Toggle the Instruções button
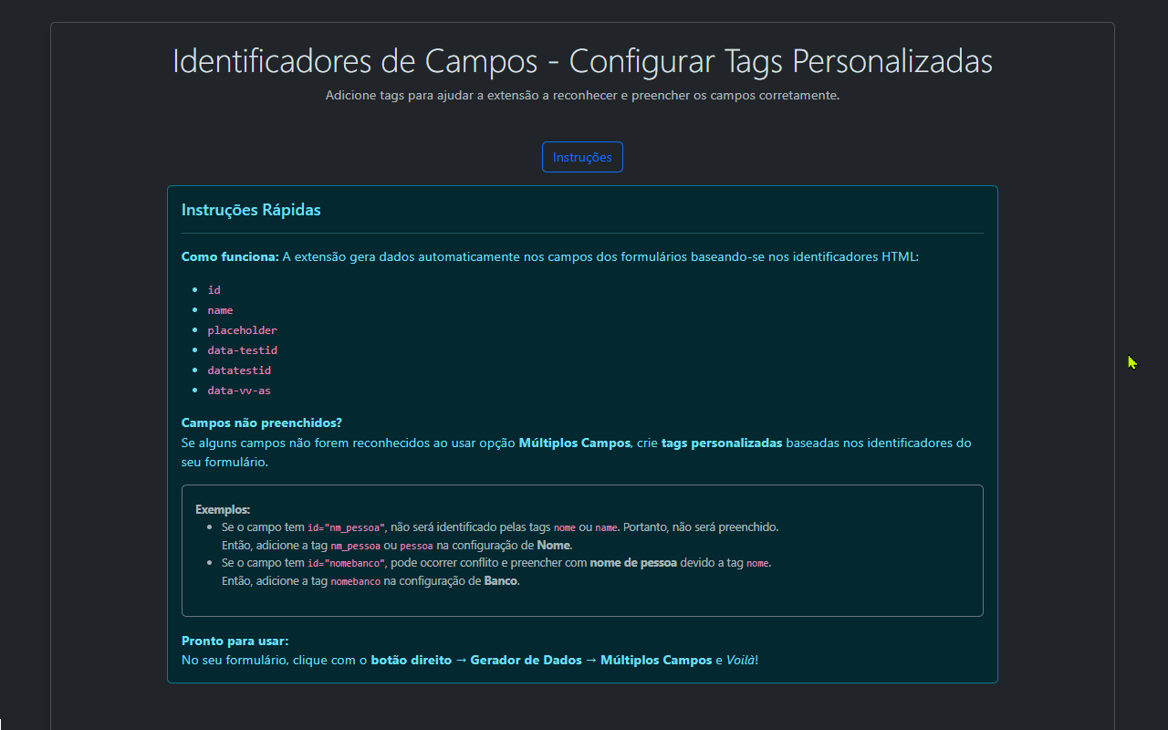This screenshot has width=1168, height=730. pyautogui.click(x=582, y=157)
